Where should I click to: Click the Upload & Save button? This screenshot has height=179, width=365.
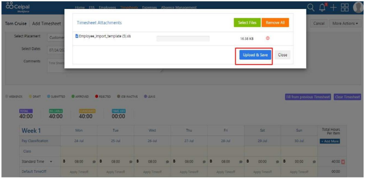pos(255,55)
